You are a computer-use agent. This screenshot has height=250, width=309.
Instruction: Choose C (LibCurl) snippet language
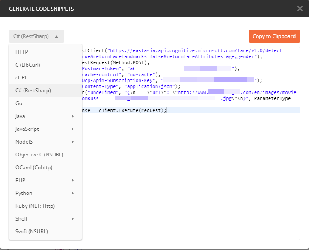45,65
